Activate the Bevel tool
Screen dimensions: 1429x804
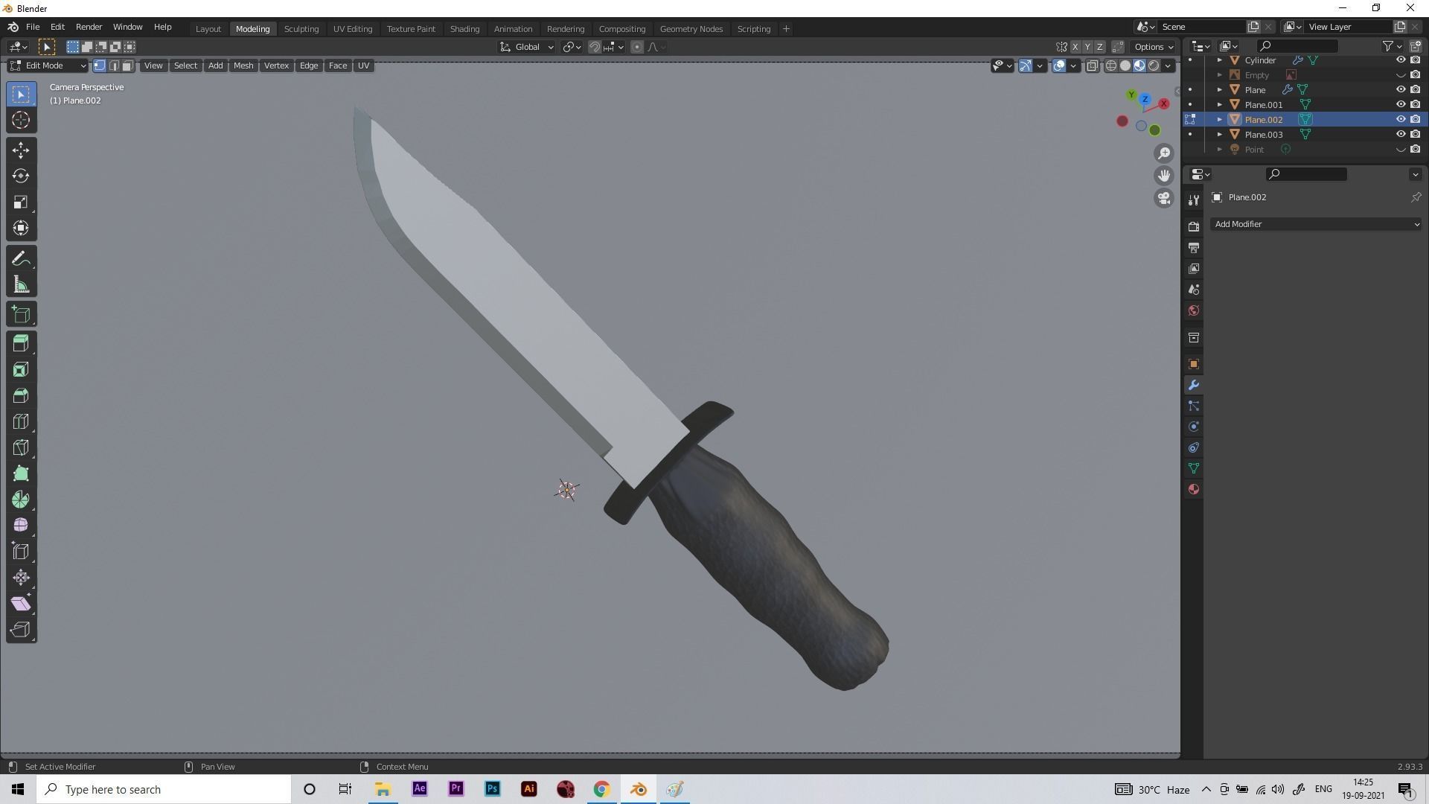21,396
